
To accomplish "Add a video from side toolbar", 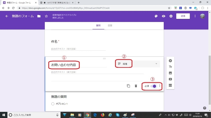I will click(170, 79).
